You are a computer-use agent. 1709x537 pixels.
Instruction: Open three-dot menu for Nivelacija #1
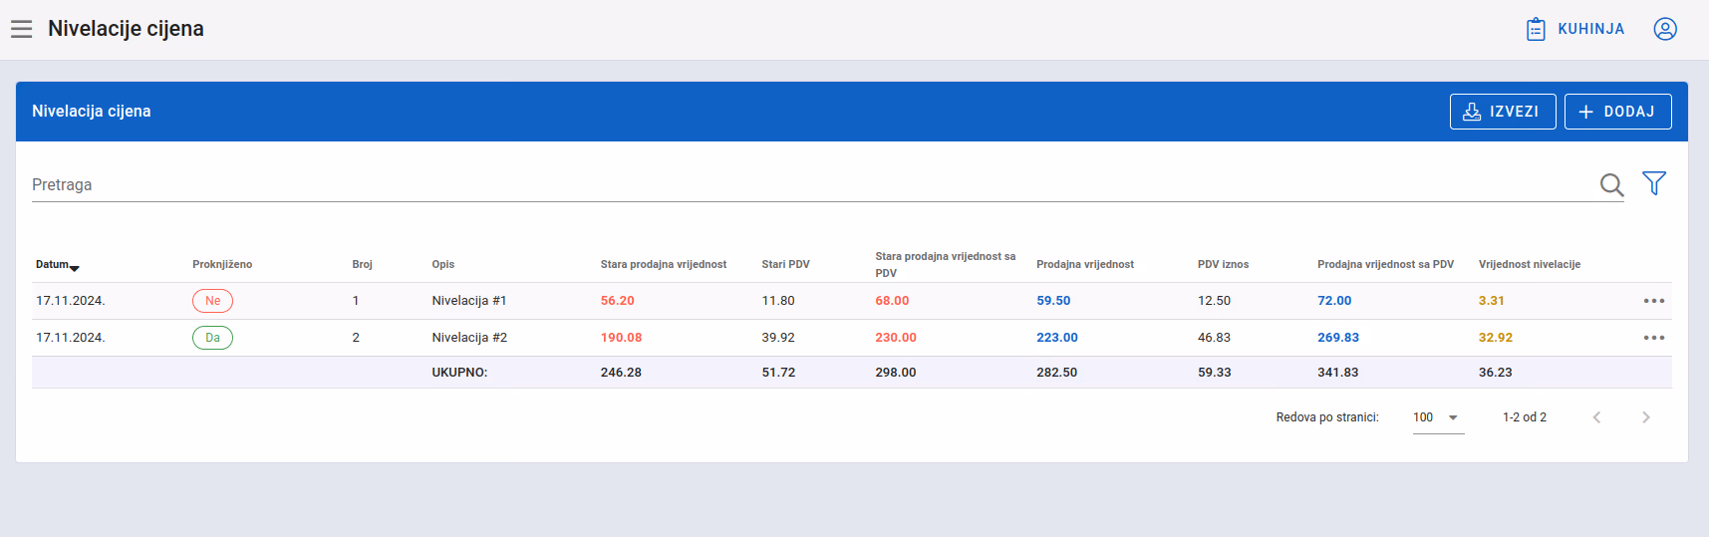tap(1654, 301)
